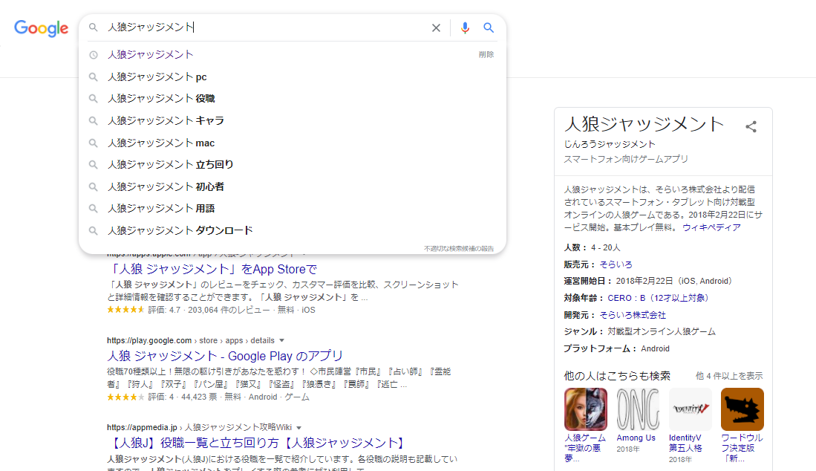Click CERO：B（12才以上対象） link
Viewport: 816px width, 471px height.
pos(658,298)
